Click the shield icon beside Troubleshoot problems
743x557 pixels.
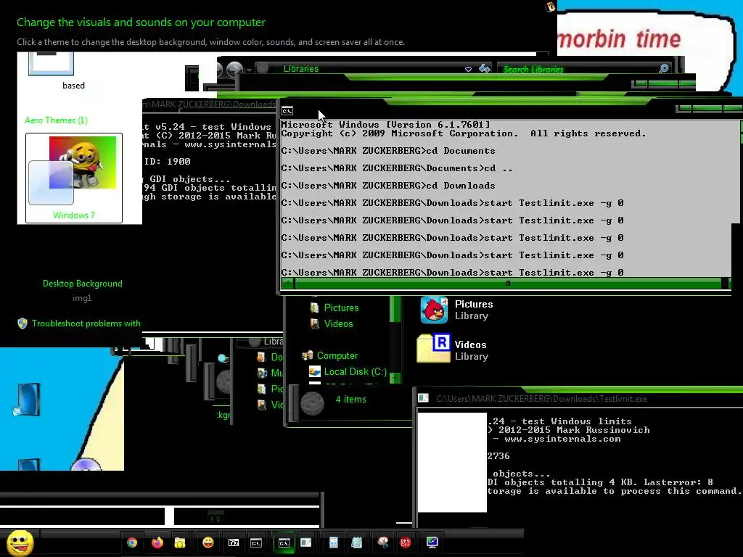22,323
